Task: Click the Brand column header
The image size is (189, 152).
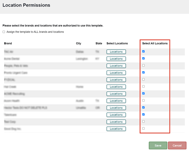Action: [x=8, y=43]
